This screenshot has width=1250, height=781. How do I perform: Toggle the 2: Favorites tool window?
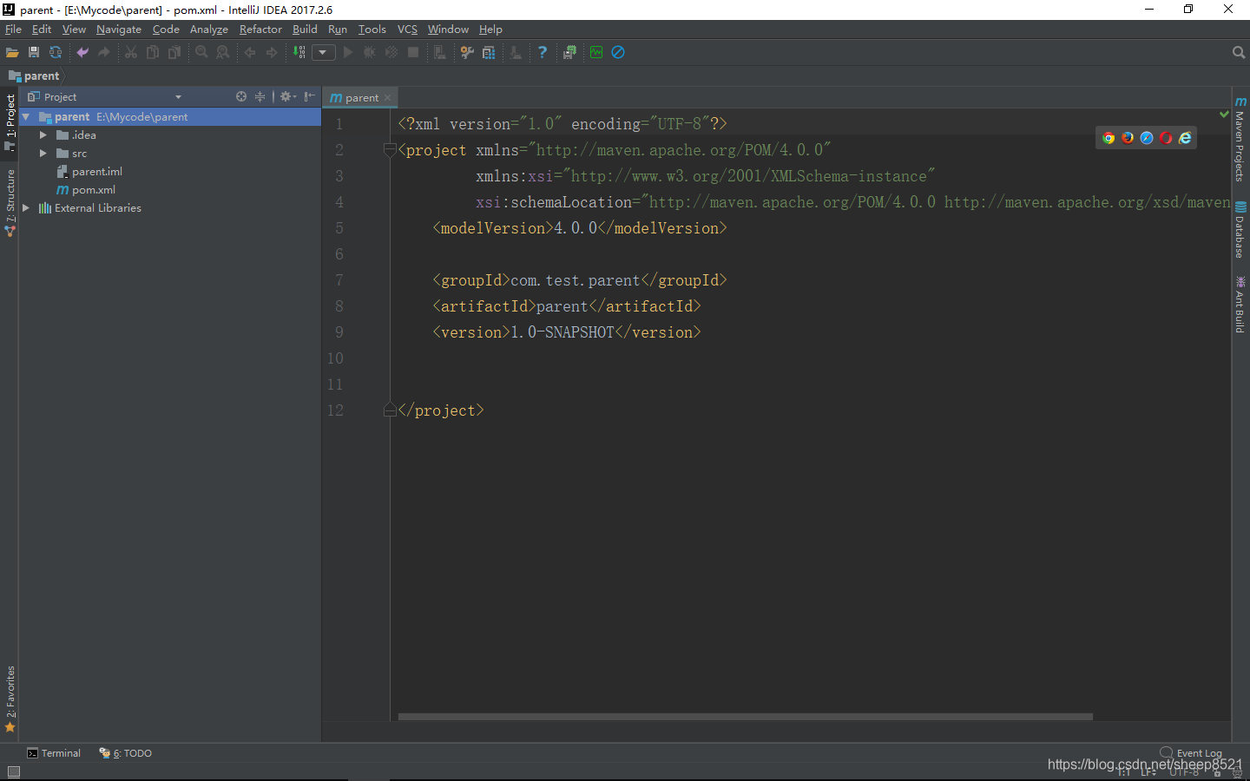pos(10,699)
